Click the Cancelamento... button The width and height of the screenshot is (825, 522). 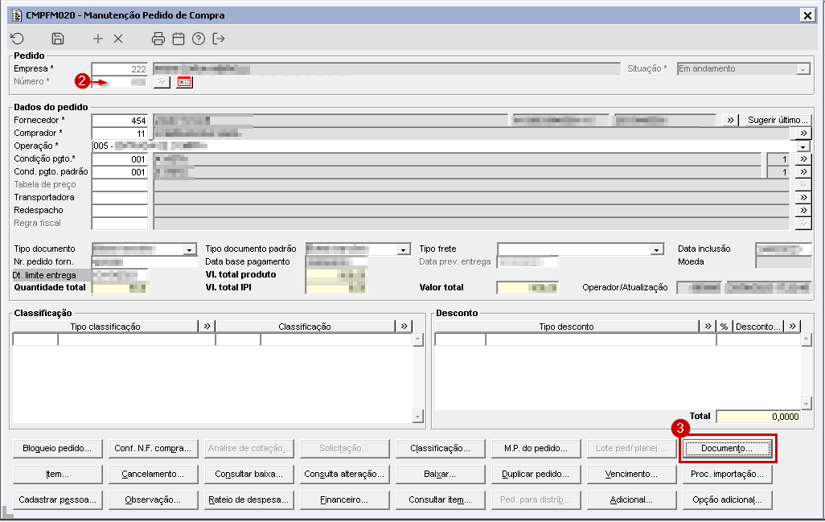pos(153,474)
